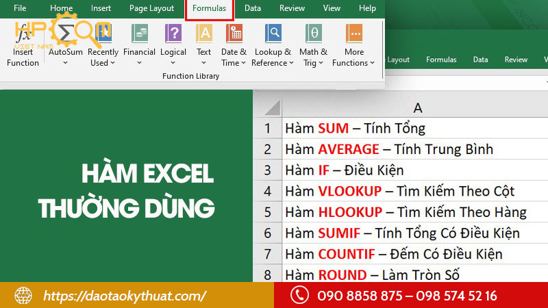Select cell with Hàm SUM – Tính Tổng

click(x=415, y=128)
